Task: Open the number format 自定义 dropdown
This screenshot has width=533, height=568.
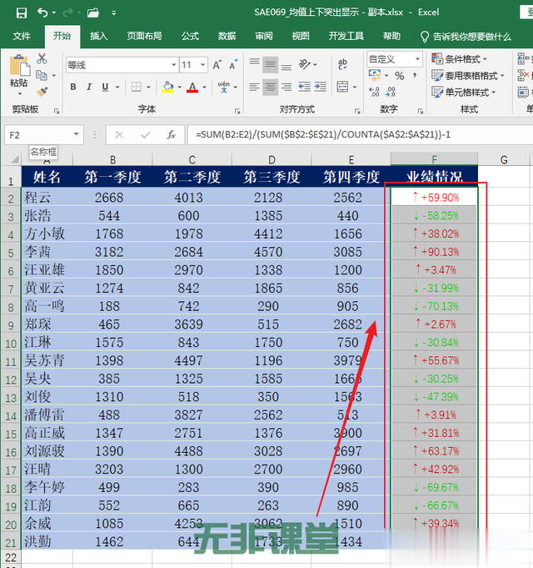Action: 417,58
